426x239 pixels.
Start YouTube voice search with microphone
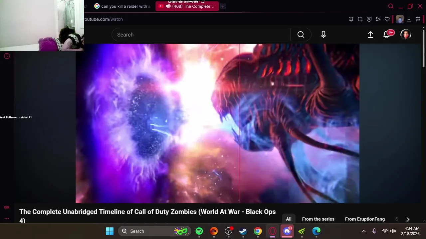323,35
